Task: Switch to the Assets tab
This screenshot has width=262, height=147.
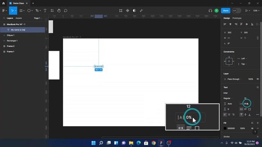Action: coord(18,18)
